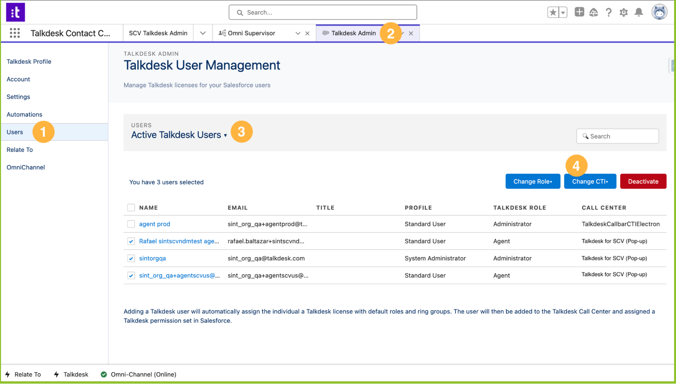The height and width of the screenshot is (384, 676).
Task: Click the magnifier icon in users search
Action: pyautogui.click(x=585, y=136)
